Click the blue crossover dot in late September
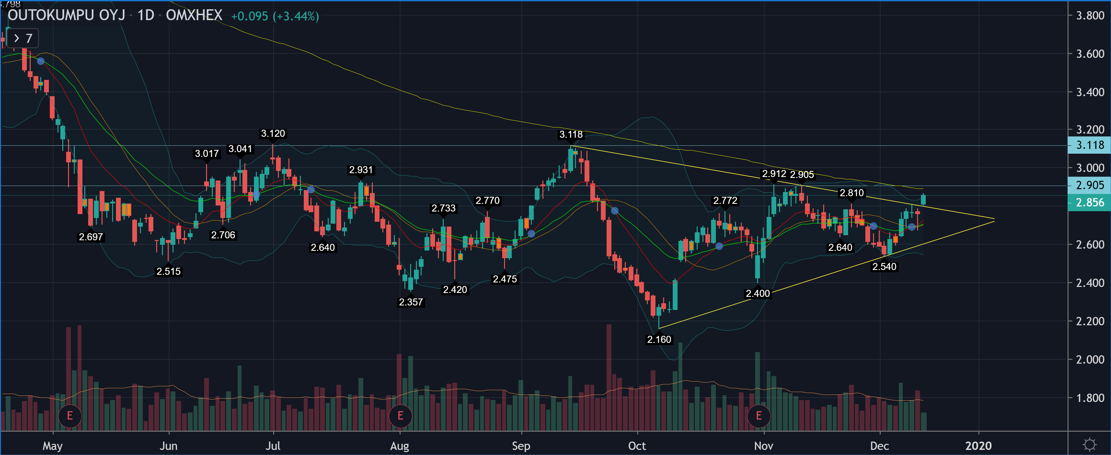 point(615,211)
